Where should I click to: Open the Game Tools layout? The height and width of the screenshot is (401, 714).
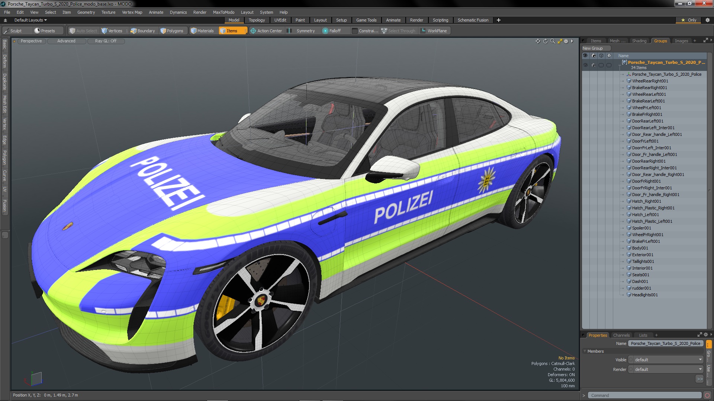tap(366, 20)
